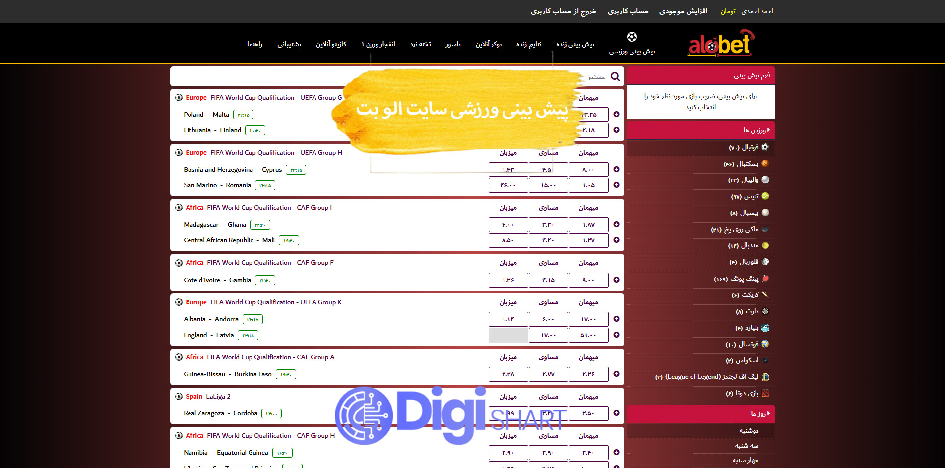This screenshot has width=945, height=468.
Task: Select basketball icon in sports sidebar
Action: click(765, 163)
